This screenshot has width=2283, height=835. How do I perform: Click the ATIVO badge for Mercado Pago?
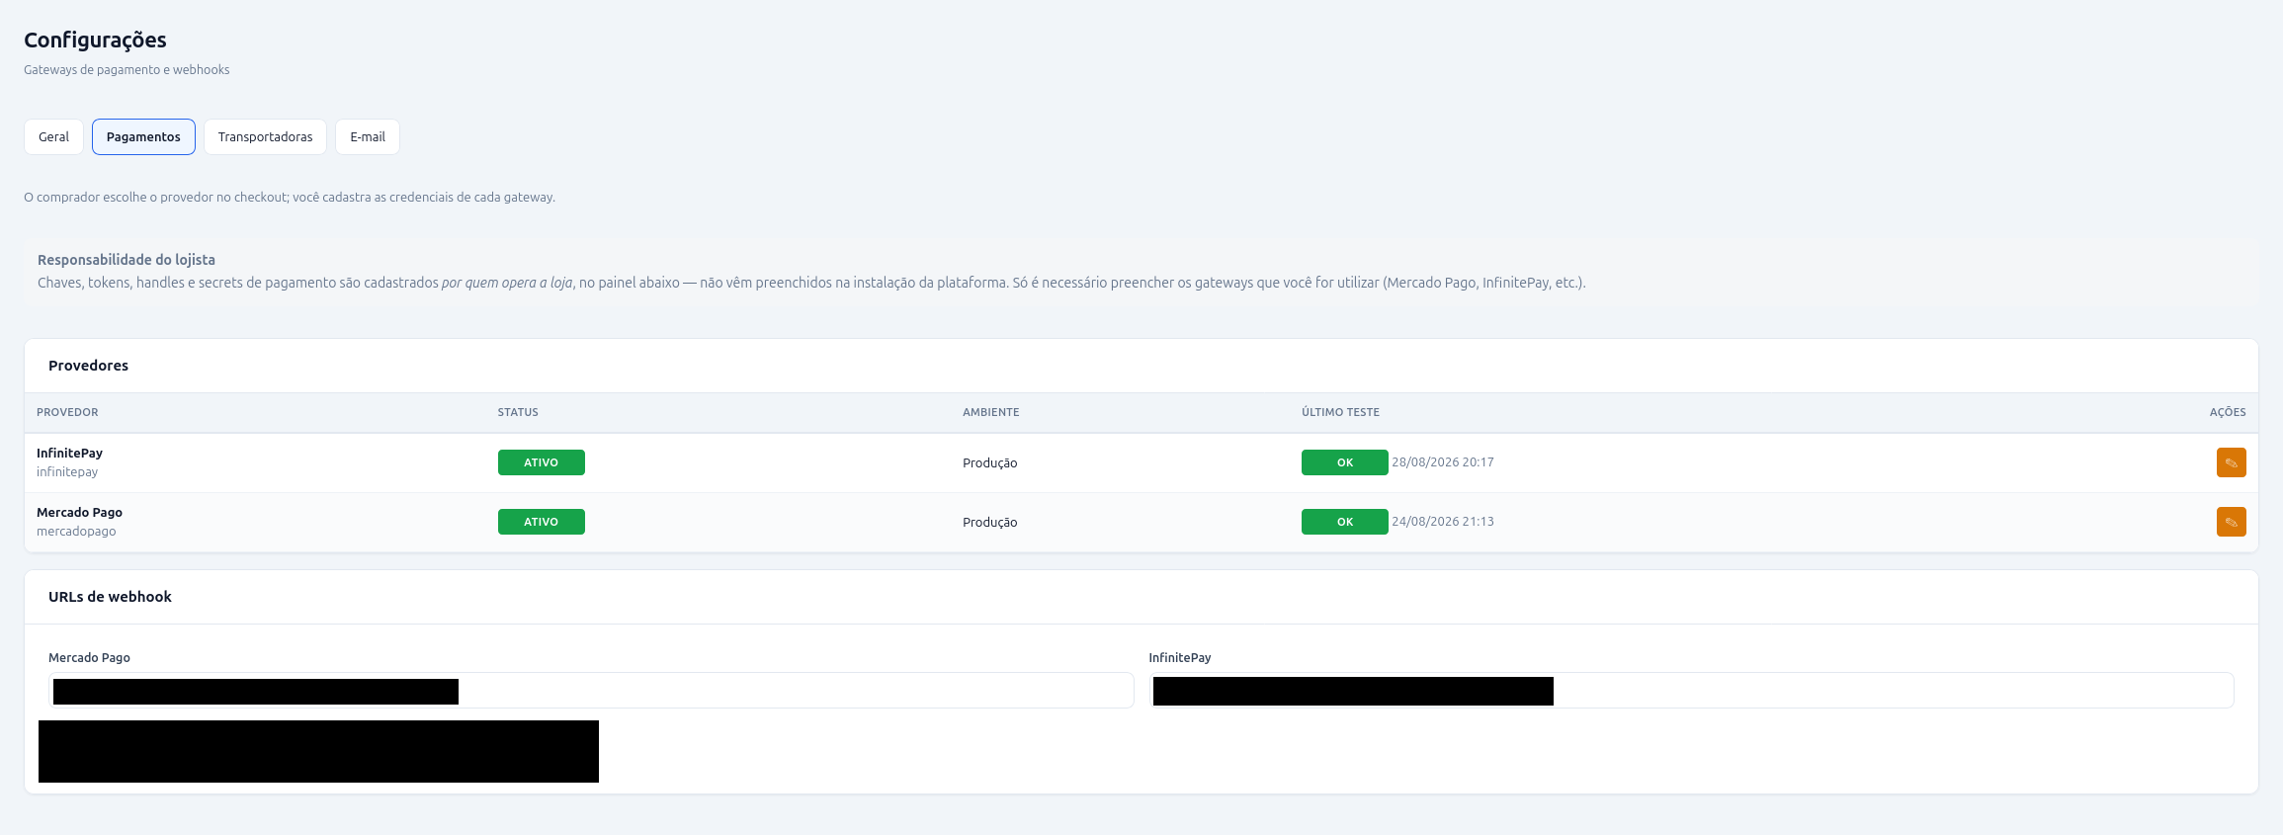pyautogui.click(x=541, y=522)
